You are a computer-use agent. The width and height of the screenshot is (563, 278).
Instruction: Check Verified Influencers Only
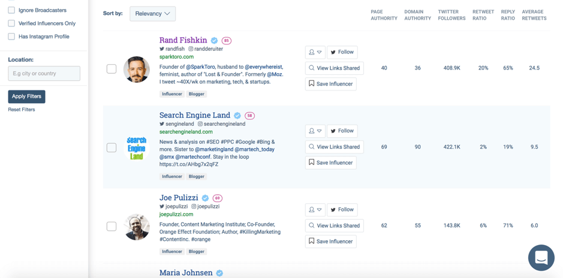(x=11, y=23)
